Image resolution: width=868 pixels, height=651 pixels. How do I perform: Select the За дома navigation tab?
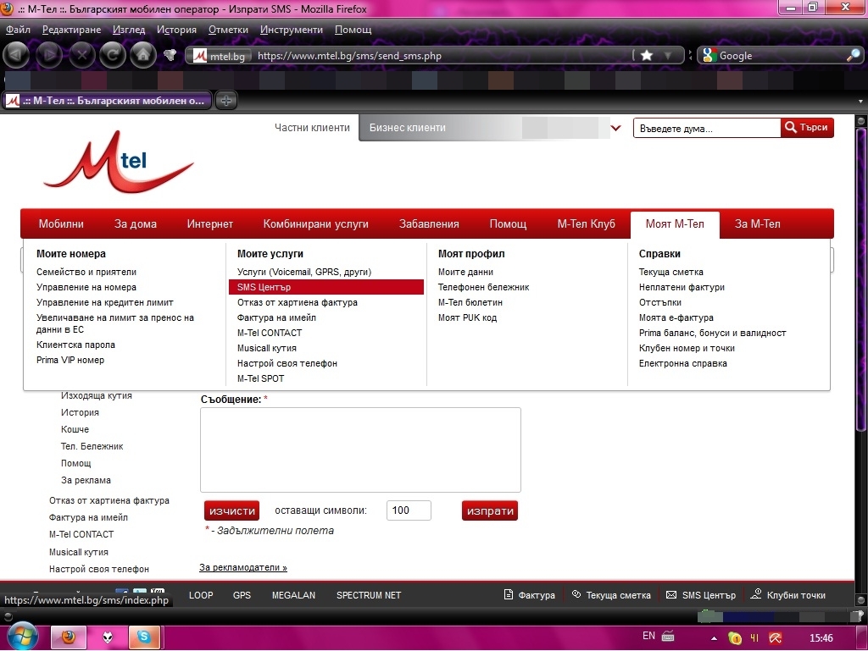(135, 223)
